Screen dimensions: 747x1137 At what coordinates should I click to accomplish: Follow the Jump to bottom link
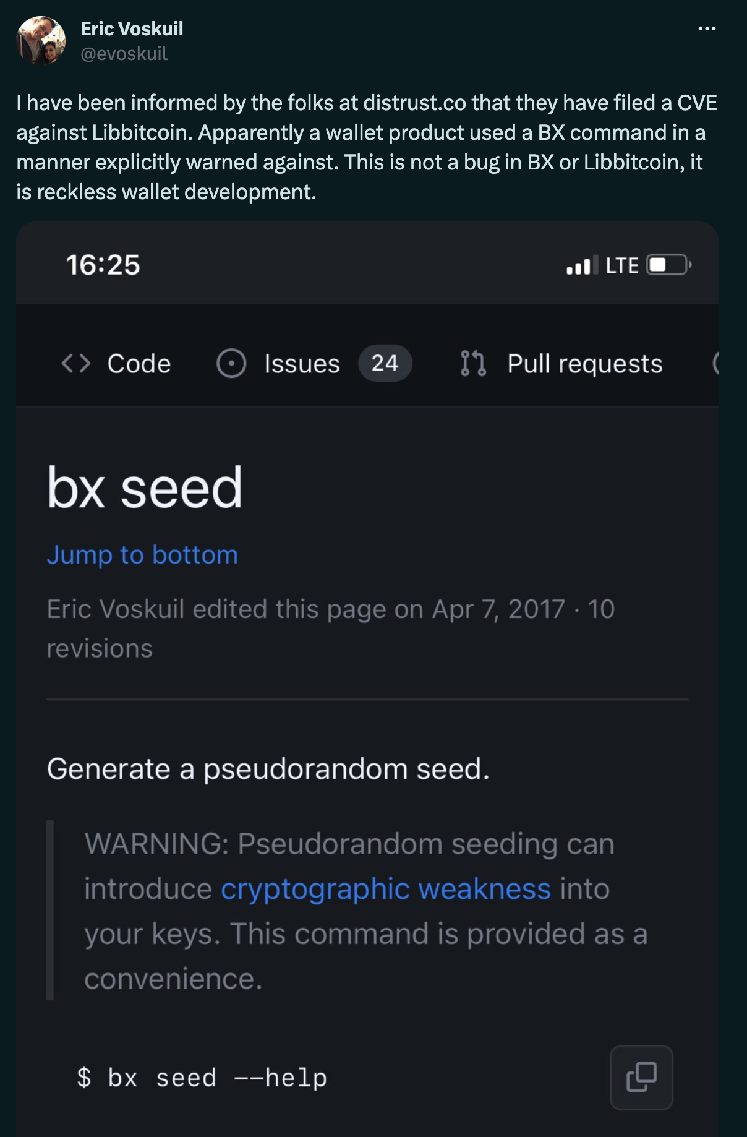click(x=142, y=555)
